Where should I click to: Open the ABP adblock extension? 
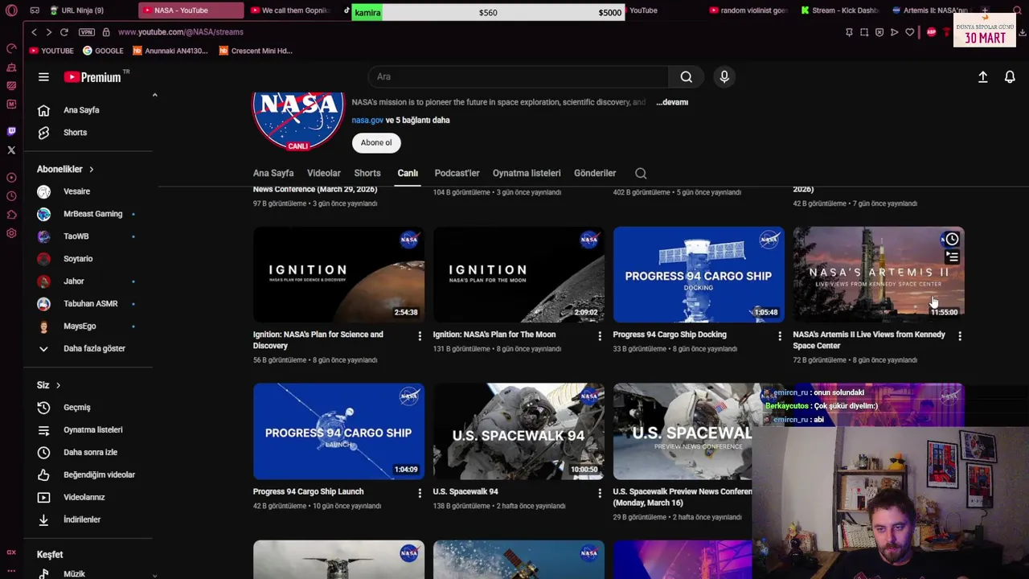(931, 32)
